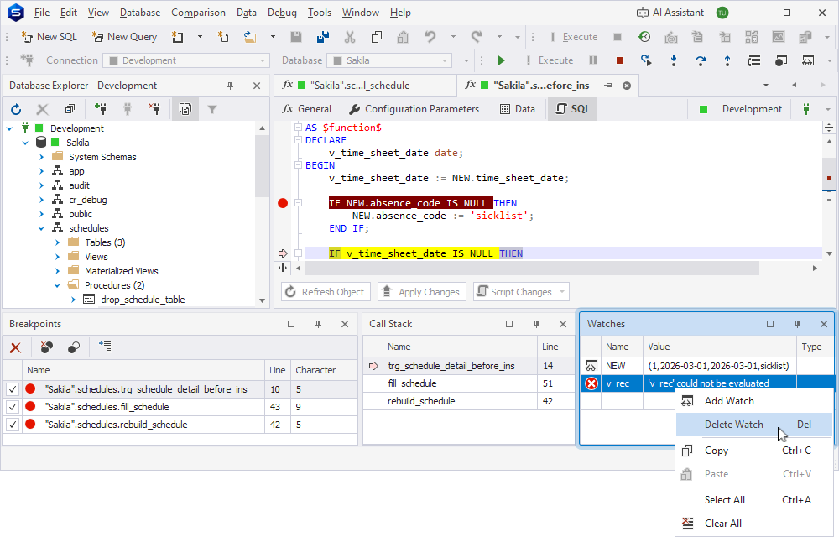Expand the public schema node

[x=41, y=214]
